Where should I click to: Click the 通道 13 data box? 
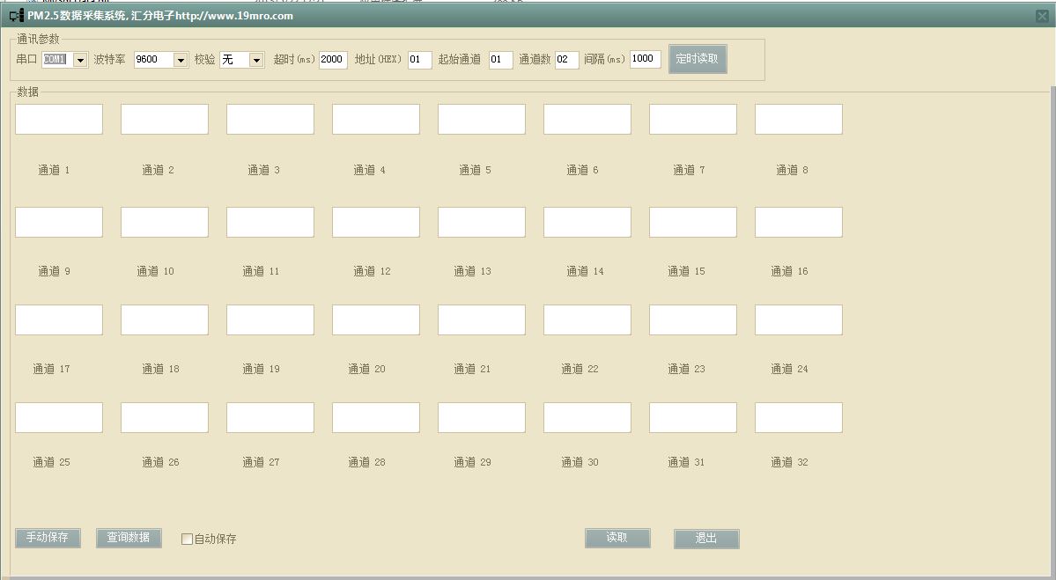click(x=483, y=222)
